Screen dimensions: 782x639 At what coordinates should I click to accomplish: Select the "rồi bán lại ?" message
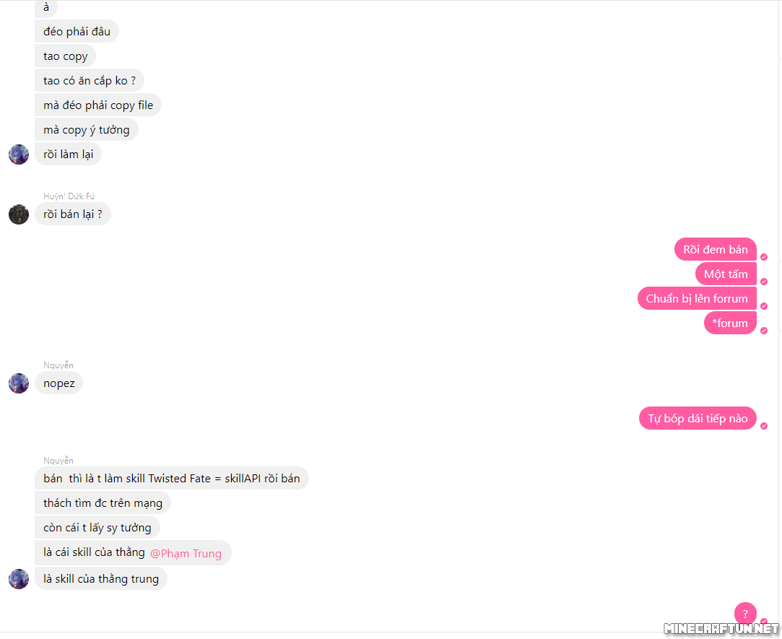coord(73,214)
